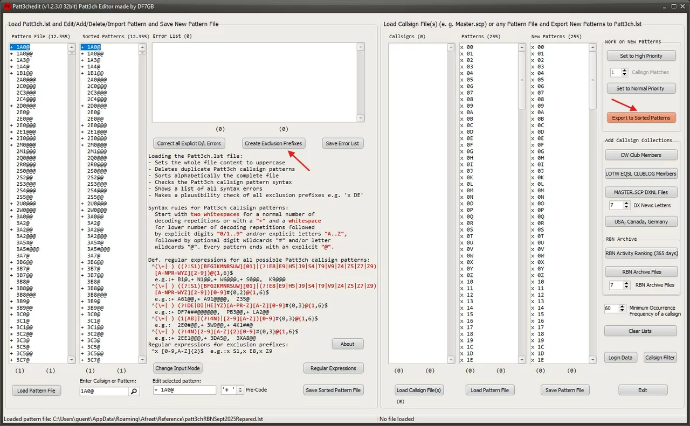Open the About dialog
This screenshot has height=426, width=690.
tap(347, 344)
